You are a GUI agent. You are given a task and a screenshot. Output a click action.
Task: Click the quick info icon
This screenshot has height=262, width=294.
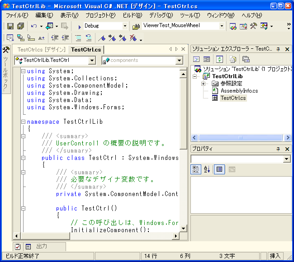click(x=31, y=38)
